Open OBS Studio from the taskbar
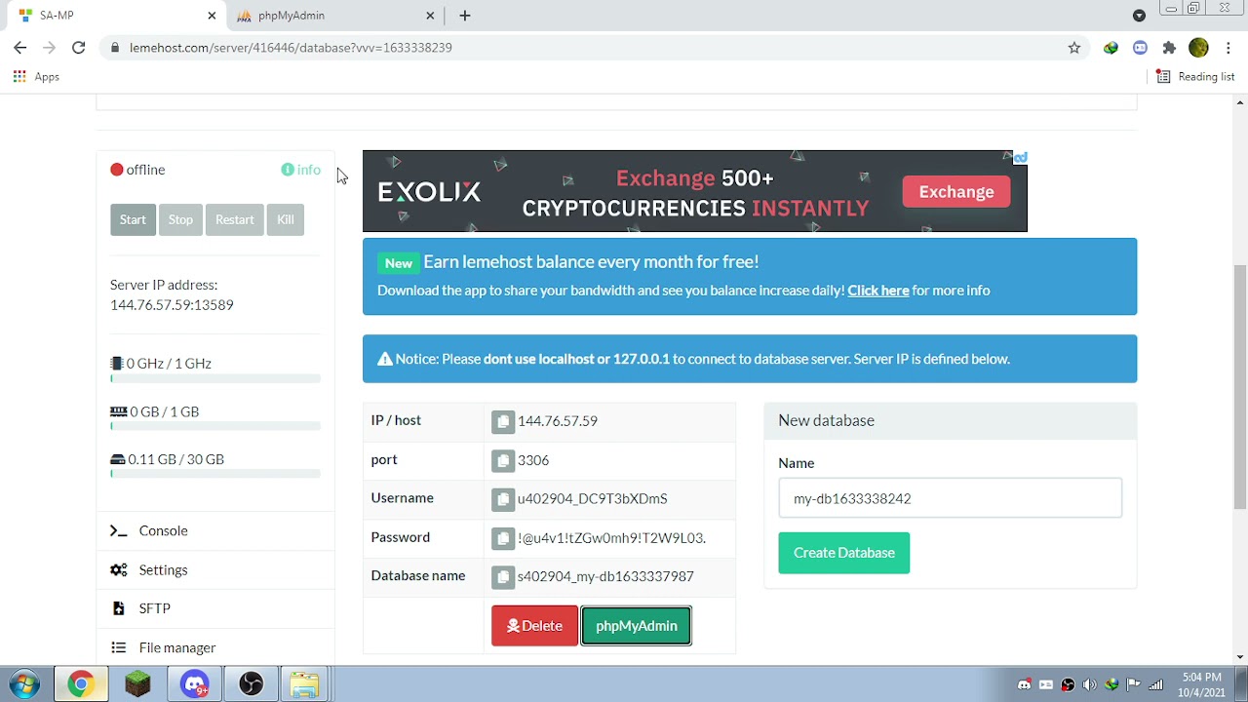The height and width of the screenshot is (702, 1248). (x=251, y=683)
